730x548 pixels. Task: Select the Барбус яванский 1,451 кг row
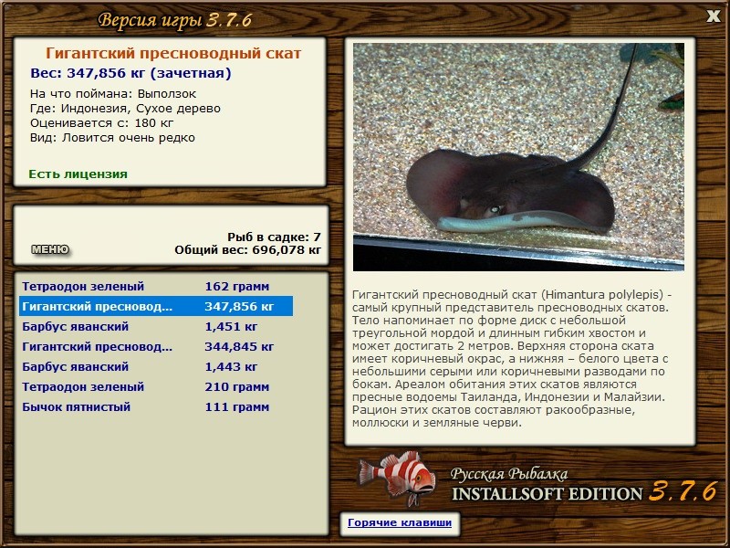(156, 326)
